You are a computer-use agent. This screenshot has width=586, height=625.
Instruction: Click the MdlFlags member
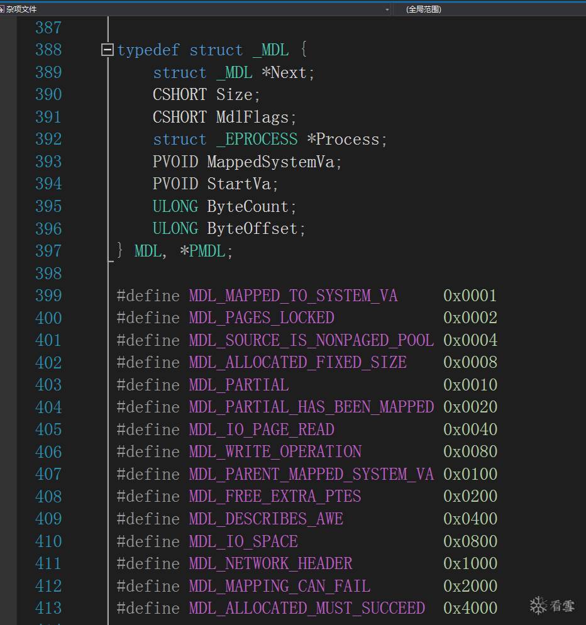pyautogui.click(x=252, y=117)
